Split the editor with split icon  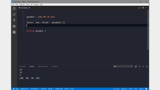click(x=143, y=8)
